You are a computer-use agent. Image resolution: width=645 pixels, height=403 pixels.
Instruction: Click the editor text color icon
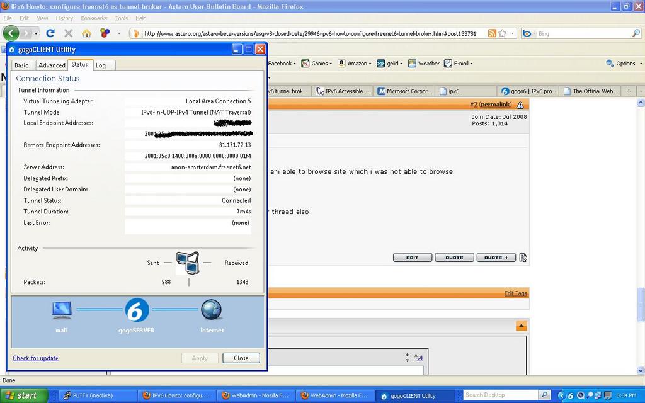tap(419, 358)
